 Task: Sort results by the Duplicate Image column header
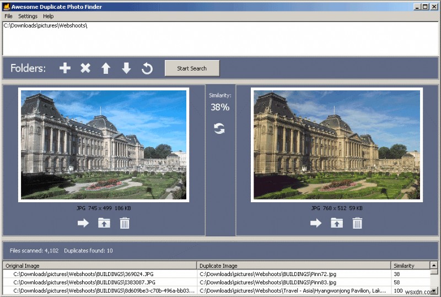point(294,266)
